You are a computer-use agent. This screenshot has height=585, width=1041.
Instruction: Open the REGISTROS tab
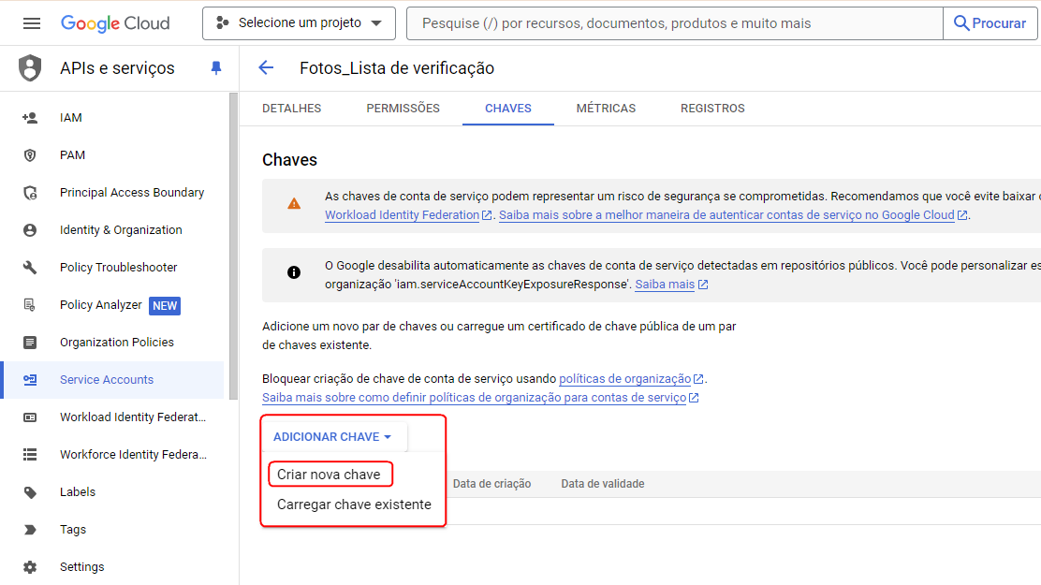pos(712,109)
